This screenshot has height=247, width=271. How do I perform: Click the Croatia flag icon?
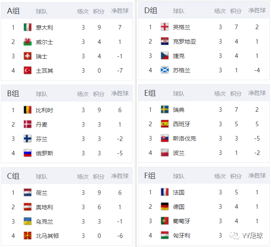pos(165,42)
